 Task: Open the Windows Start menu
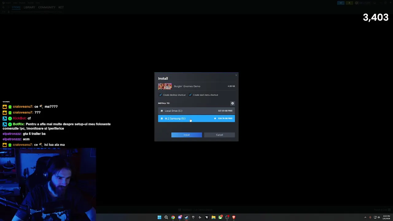click(159, 217)
